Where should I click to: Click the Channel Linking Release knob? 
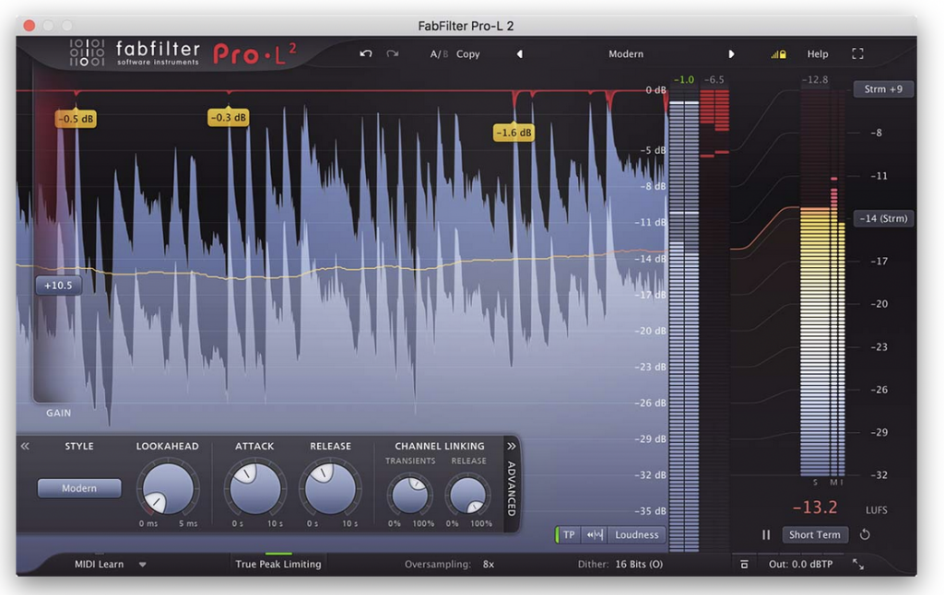468,495
